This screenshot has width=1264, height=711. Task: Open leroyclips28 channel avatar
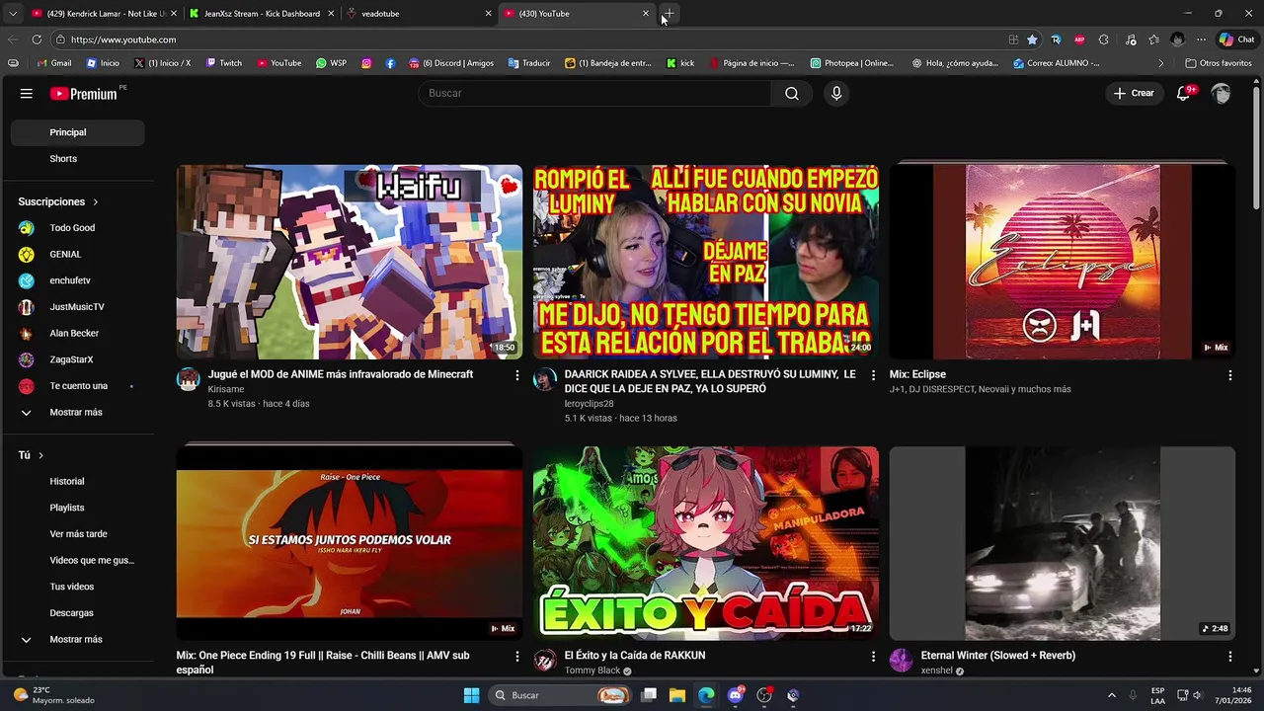pos(544,380)
